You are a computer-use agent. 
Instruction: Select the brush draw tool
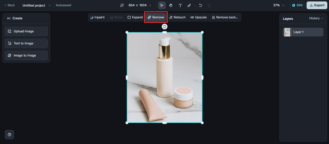(x=189, y=5)
